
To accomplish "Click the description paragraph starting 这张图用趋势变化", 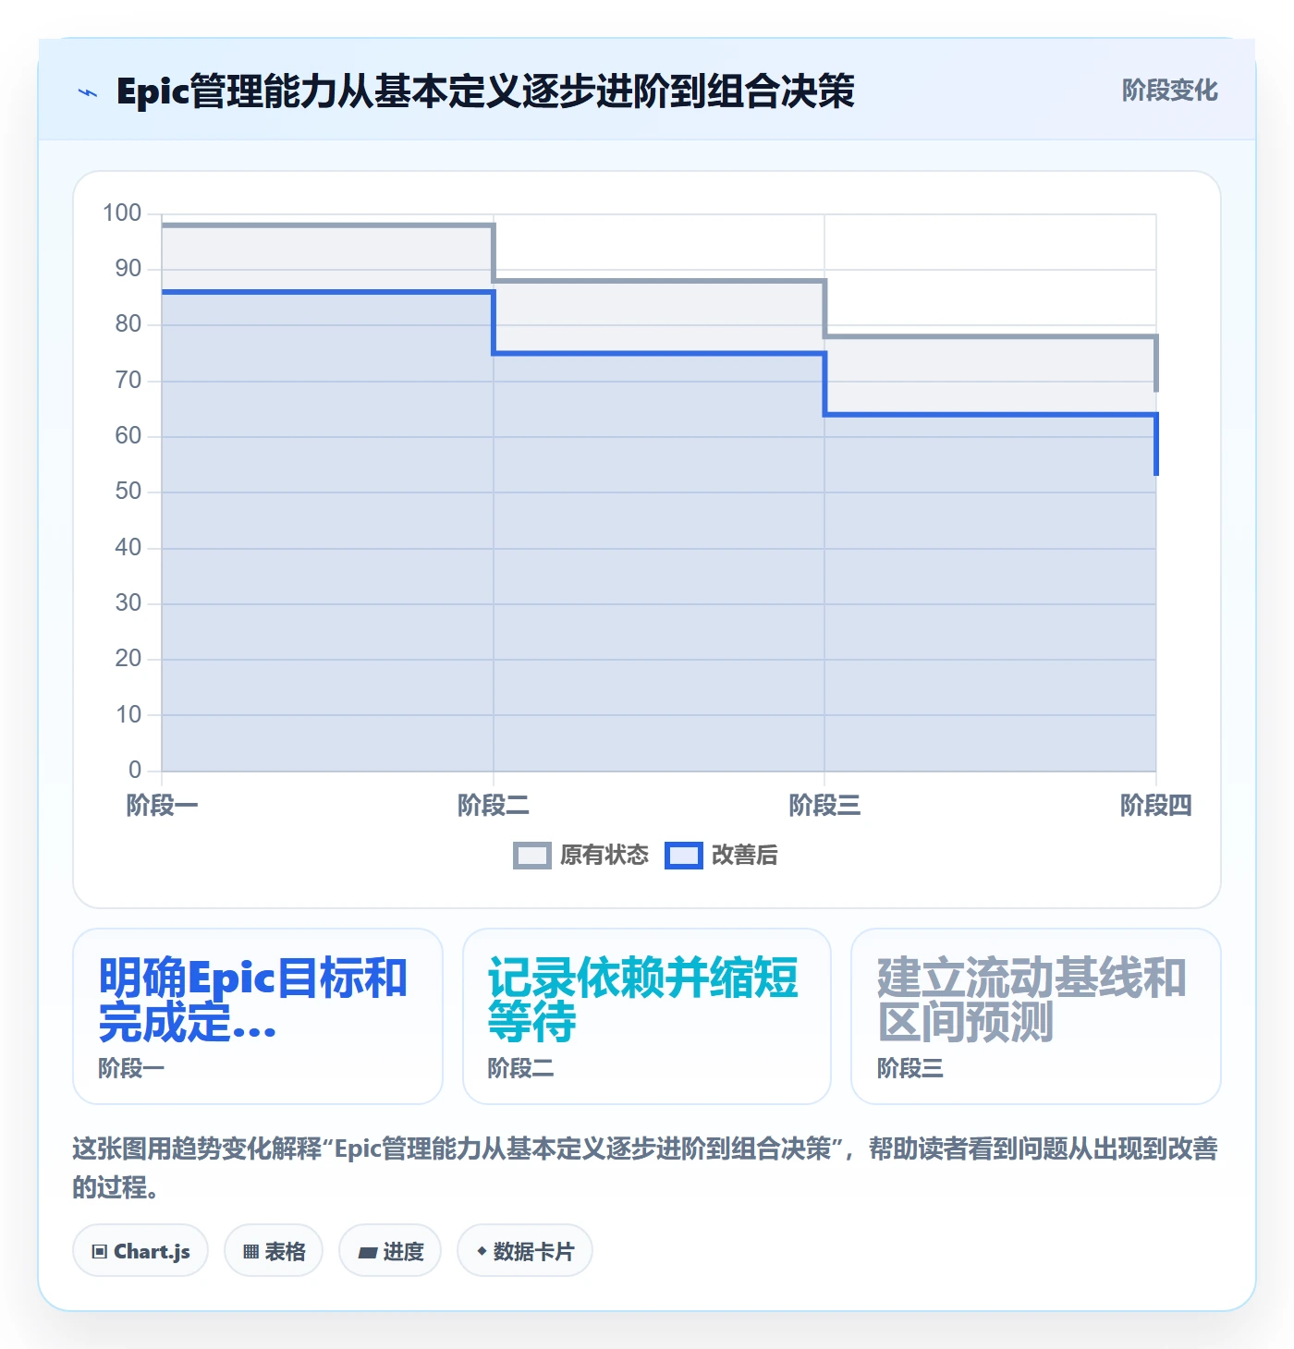I will click(x=645, y=1168).
